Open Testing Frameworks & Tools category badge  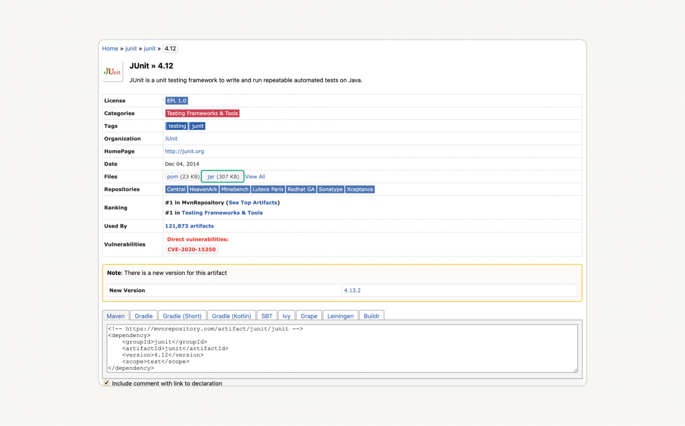[x=202, y=113]
